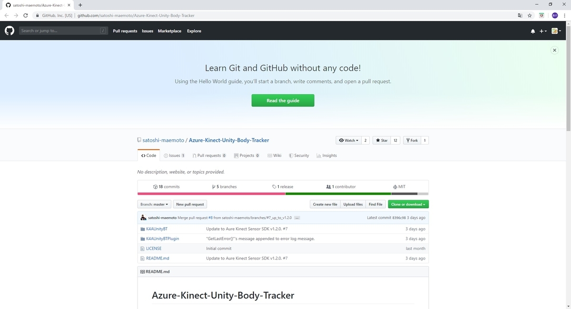Open the Watch dropdown button

[348, 140]
